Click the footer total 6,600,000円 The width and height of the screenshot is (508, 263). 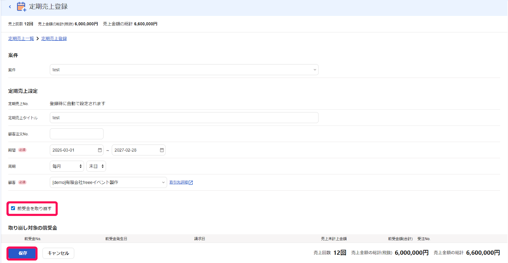pos(483,253)
